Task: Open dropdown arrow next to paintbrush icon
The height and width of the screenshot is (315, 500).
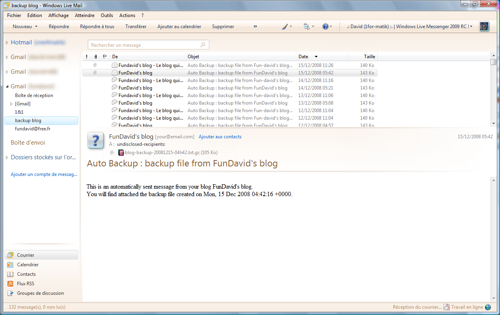Action: pyautogui.click(x=291, y=27)
